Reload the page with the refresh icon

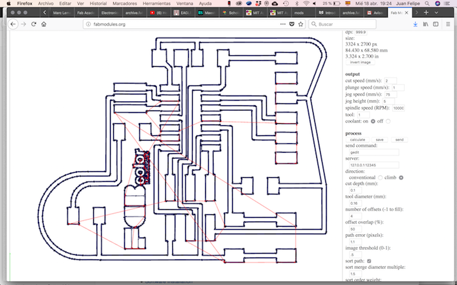[33, 24]
